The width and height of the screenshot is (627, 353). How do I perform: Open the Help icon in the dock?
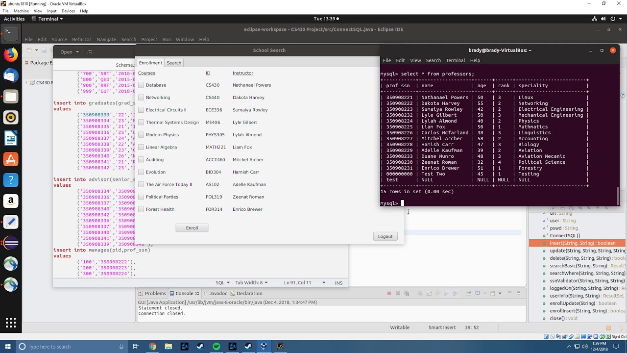(x=11, y=180)
